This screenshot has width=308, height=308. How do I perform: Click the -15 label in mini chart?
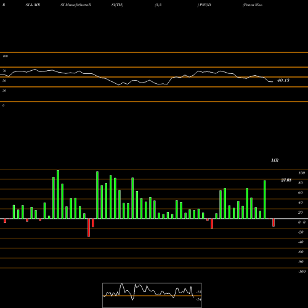click(199, 292)
